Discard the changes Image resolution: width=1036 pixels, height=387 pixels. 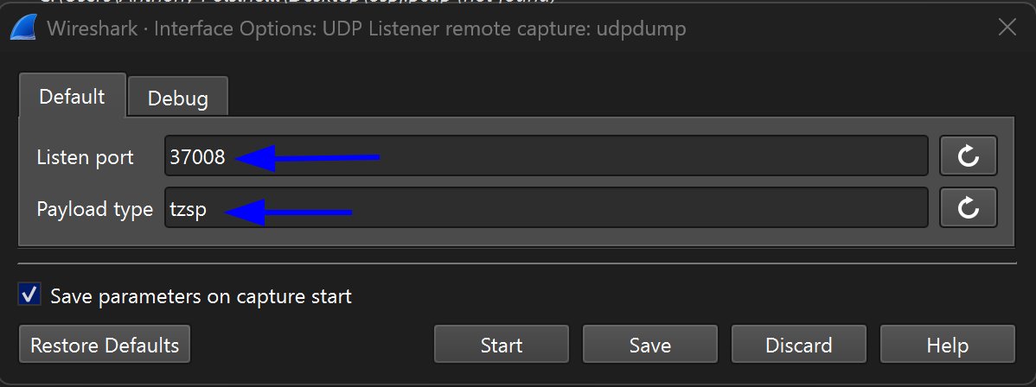click(x=798, y=346)
